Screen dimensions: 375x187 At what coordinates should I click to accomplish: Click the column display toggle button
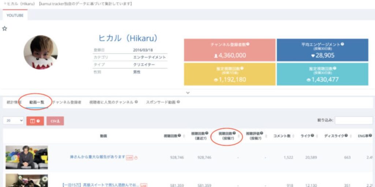[x=35, y=121]
